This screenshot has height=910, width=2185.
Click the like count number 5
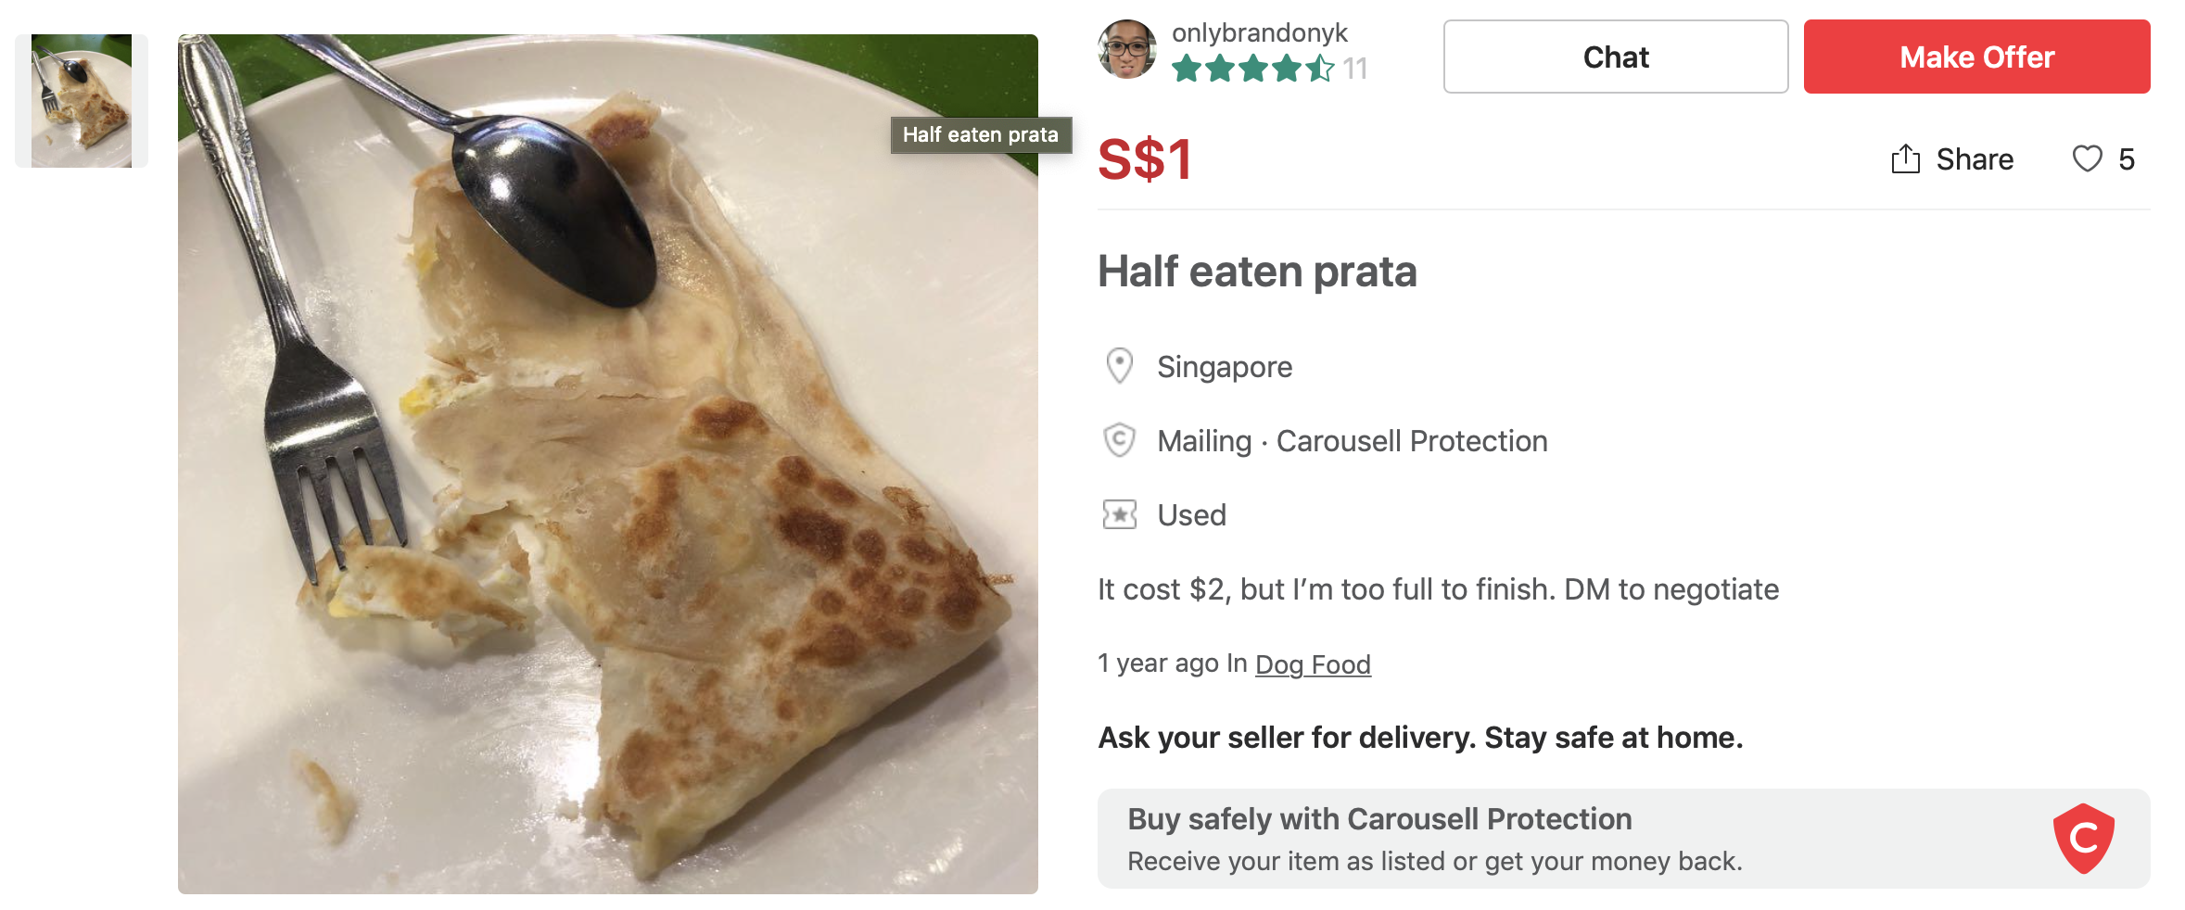(x=2127, y=159)
